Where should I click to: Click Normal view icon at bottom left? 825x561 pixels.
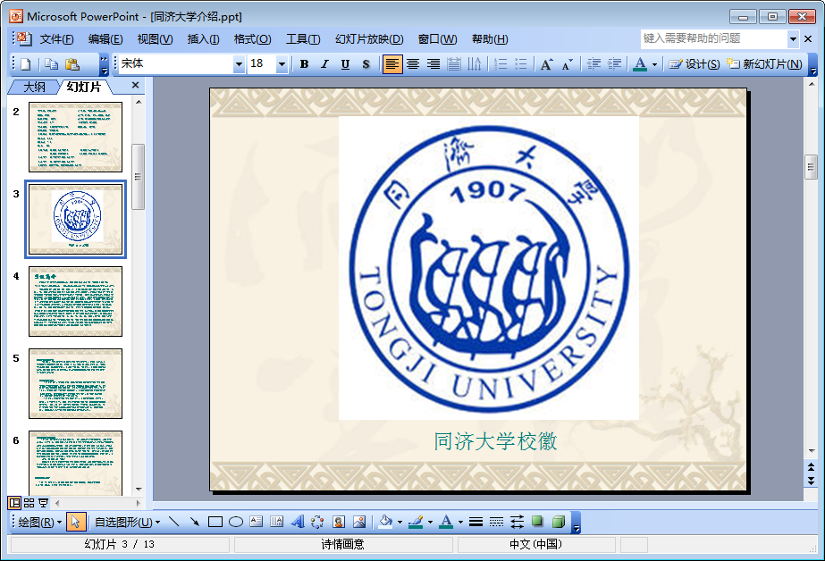[x=14, y=503]
